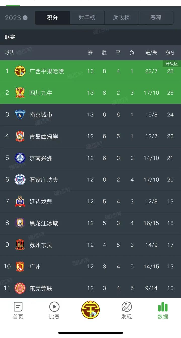Open the 赛程 schedule tab
Image resolution: width=181 pixels, height=338 pixels.
coord(156,18)
